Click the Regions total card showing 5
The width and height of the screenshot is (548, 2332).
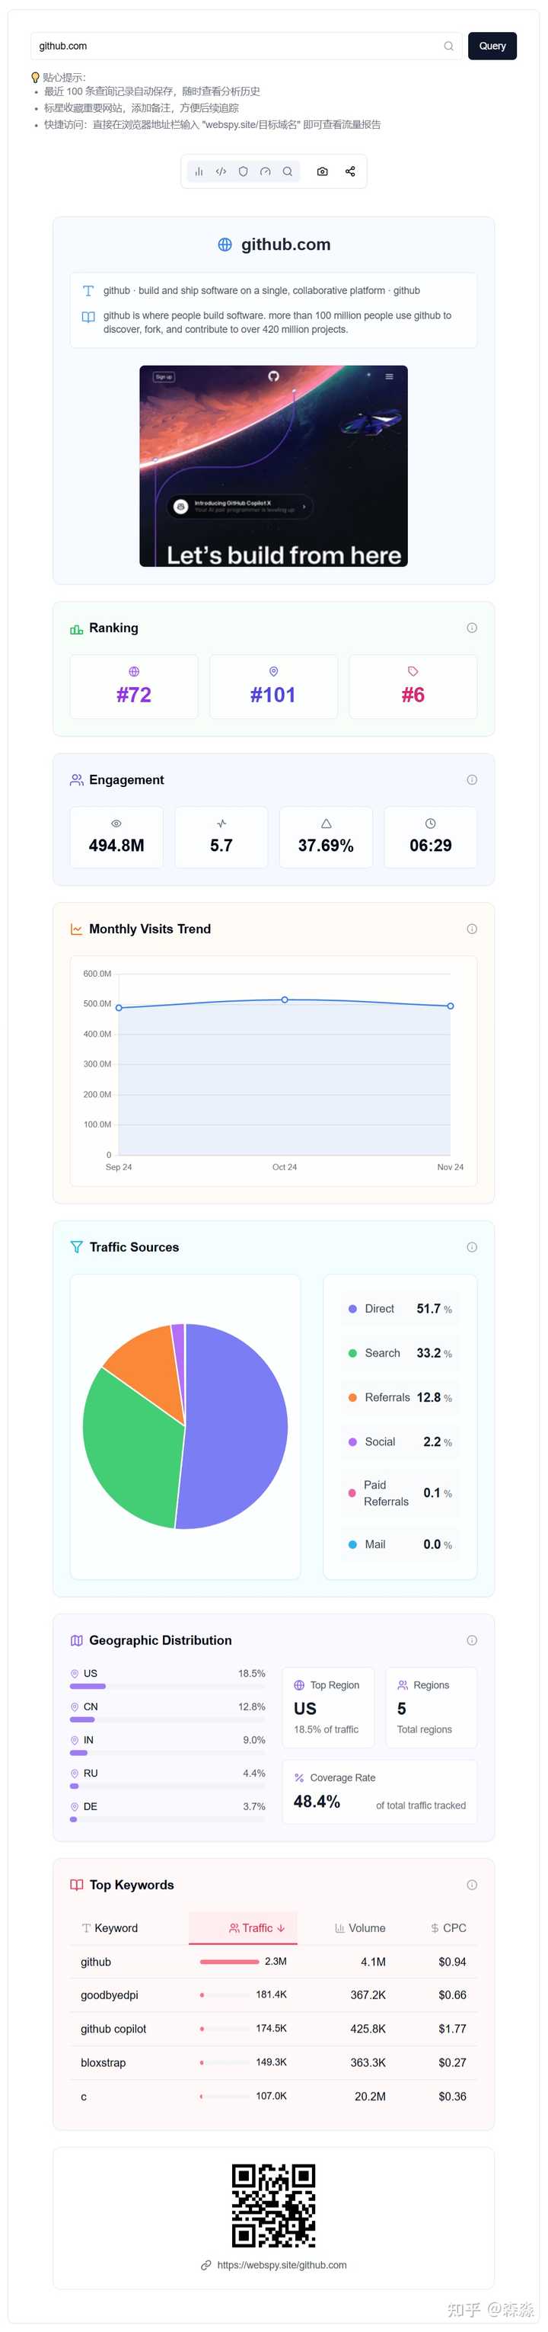pos(432,1709)
